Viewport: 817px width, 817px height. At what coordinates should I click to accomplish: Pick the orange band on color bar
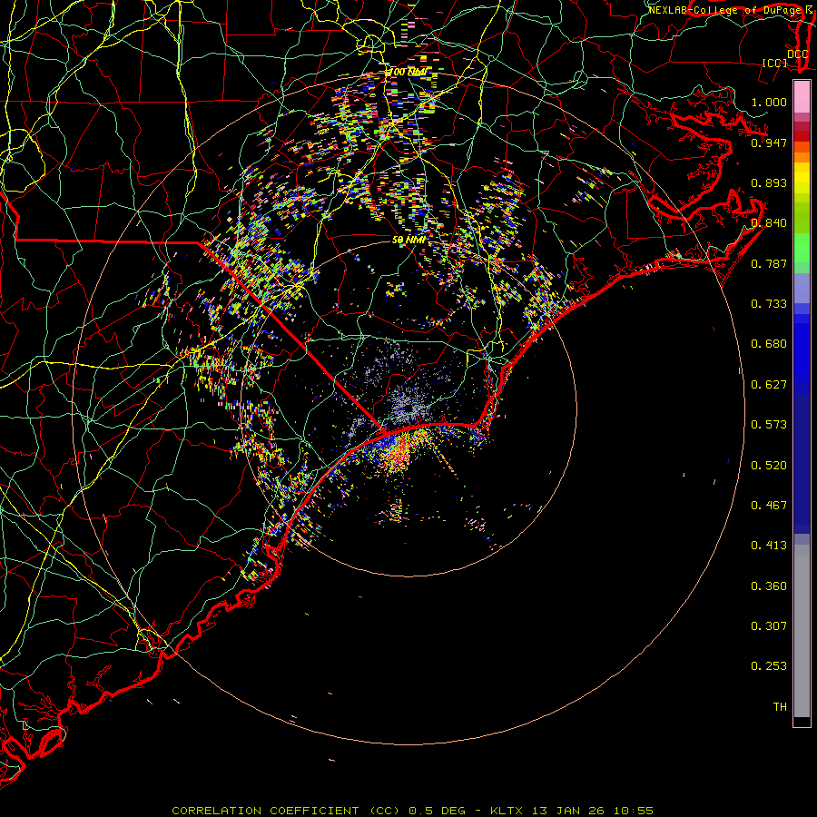[802, 157]
